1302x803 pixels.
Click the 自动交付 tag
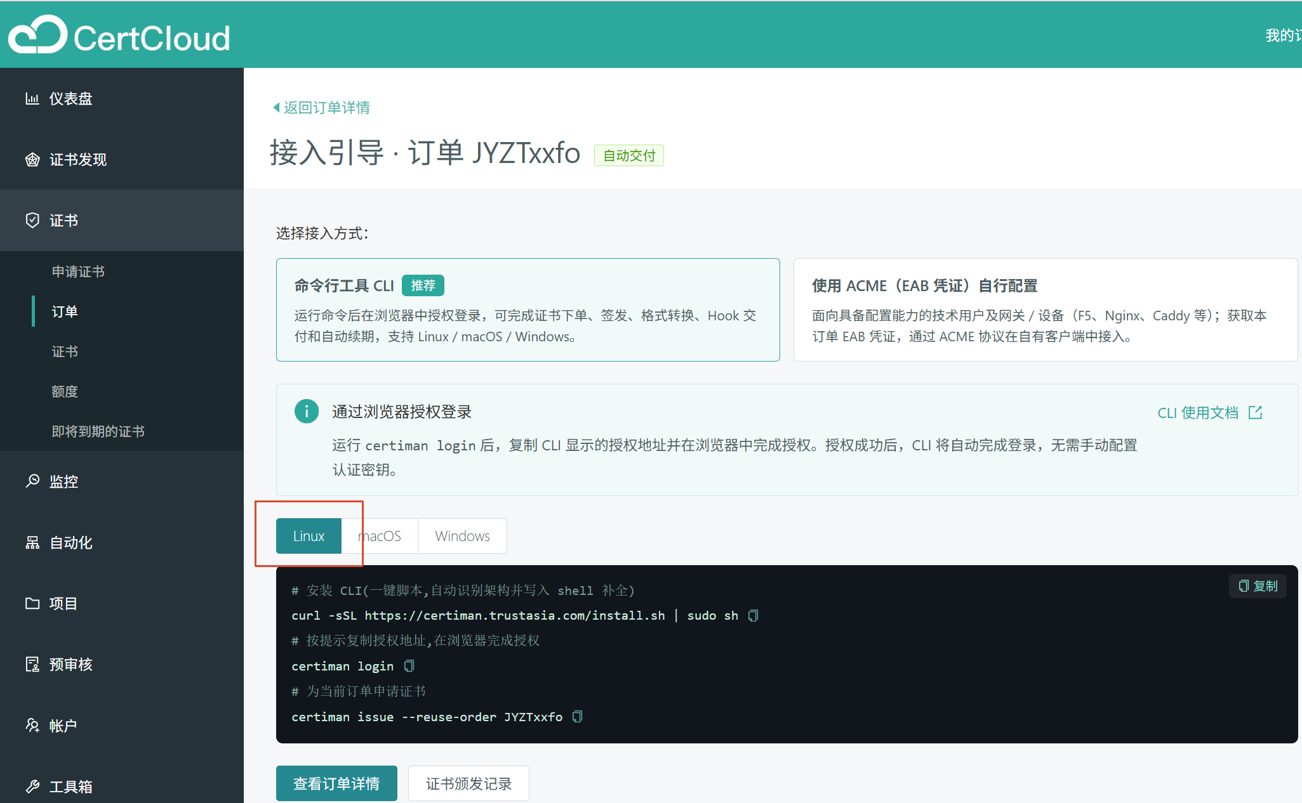[x=628, y=155]
